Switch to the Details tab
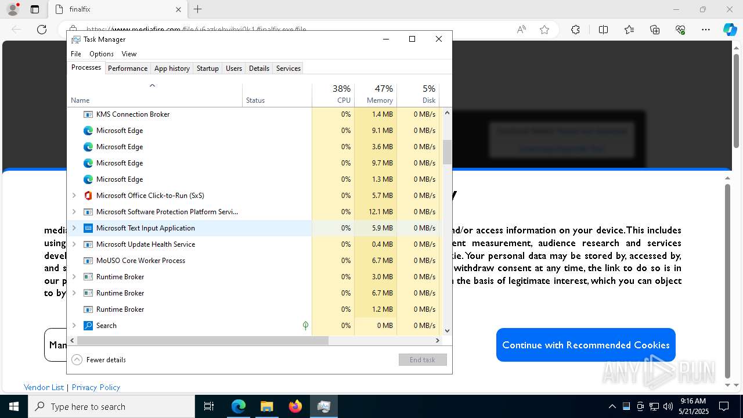The height and width of the screenshot is (418, 743). [259, 69]
